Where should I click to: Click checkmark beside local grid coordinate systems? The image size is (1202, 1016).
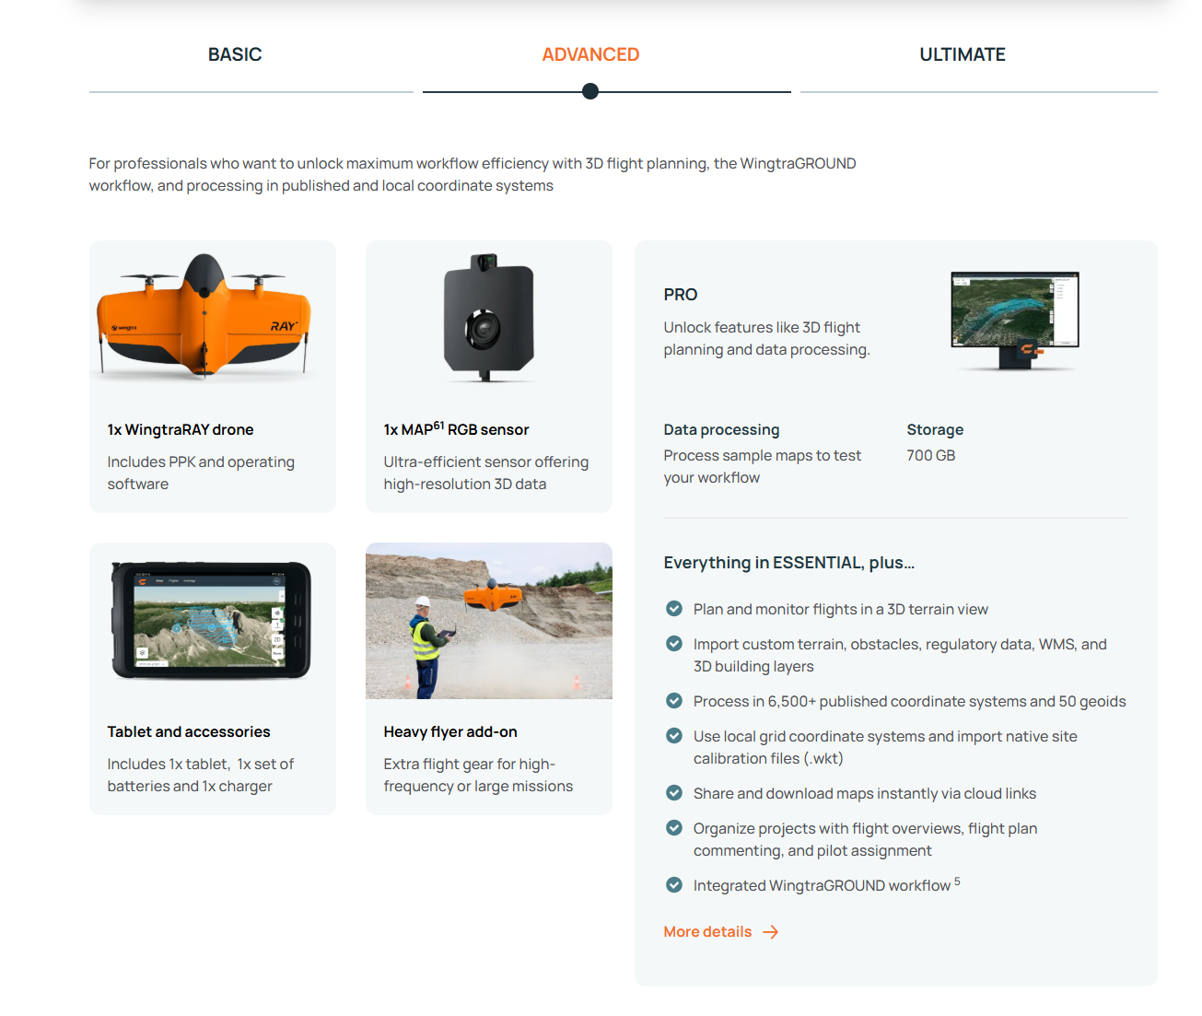tap(674, 736)
